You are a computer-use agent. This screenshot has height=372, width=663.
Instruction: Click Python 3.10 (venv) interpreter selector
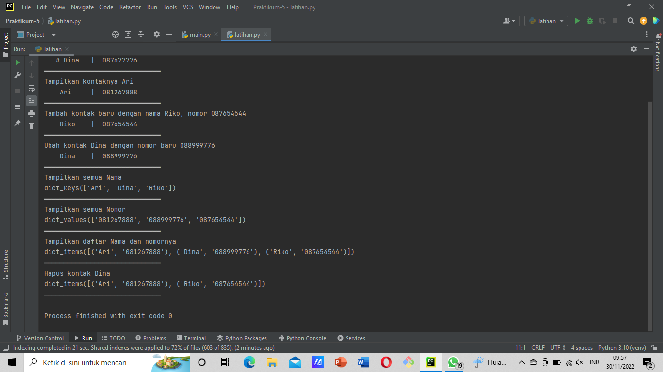point(622,348)
